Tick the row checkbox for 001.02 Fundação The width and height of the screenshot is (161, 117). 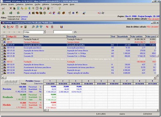tap(2, 62)
